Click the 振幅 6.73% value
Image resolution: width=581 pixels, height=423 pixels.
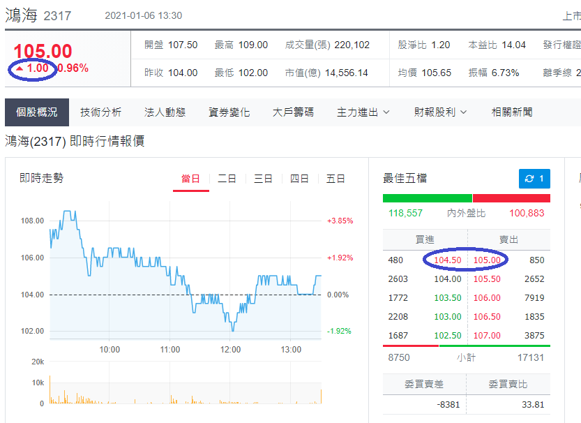point(506,73)
